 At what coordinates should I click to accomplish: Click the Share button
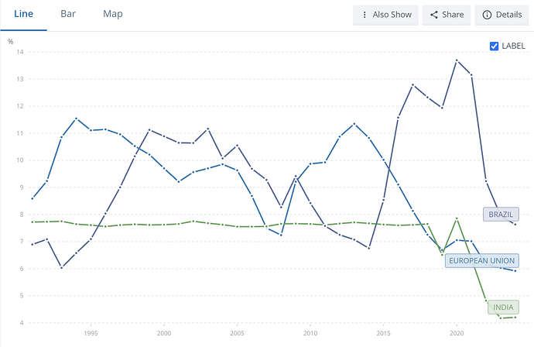point(447,15)
